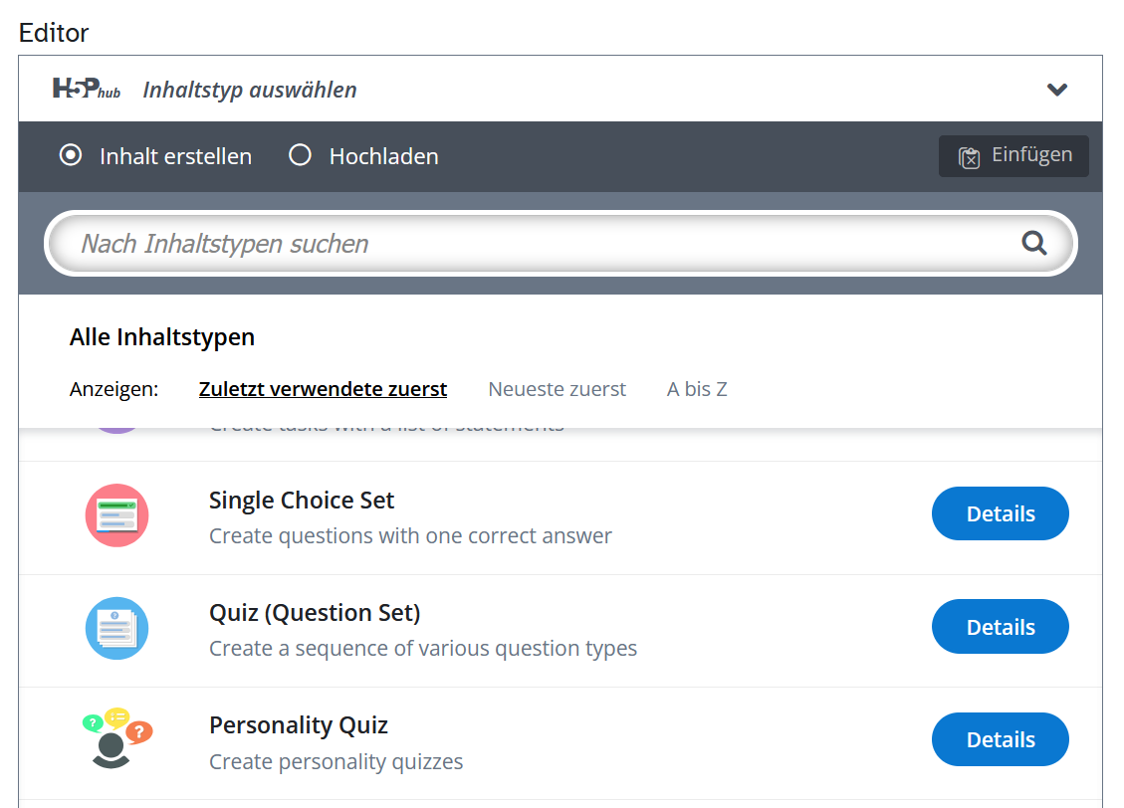The width and height of the screenshot is (1124, 808).
Task: Expand the Inhaltstyp auswählen header
Action: point(249,90)
